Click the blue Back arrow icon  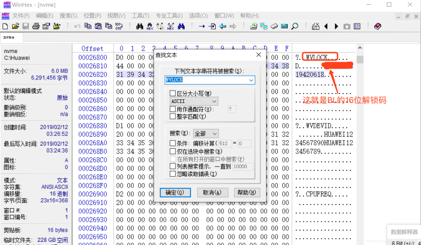[x=223, y=26]
